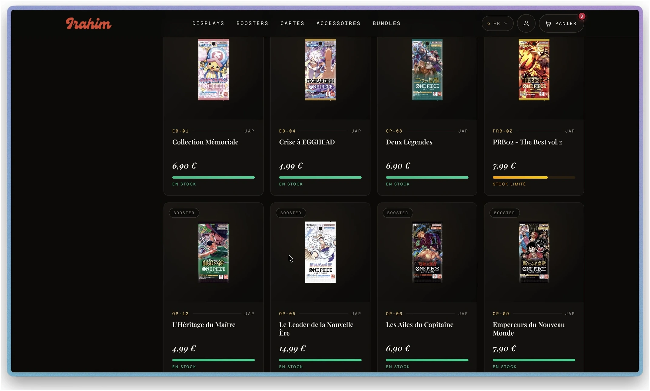Click the green stock bar for EB-01
Screen dimensions: 650x391
click(x=214, y=177)
